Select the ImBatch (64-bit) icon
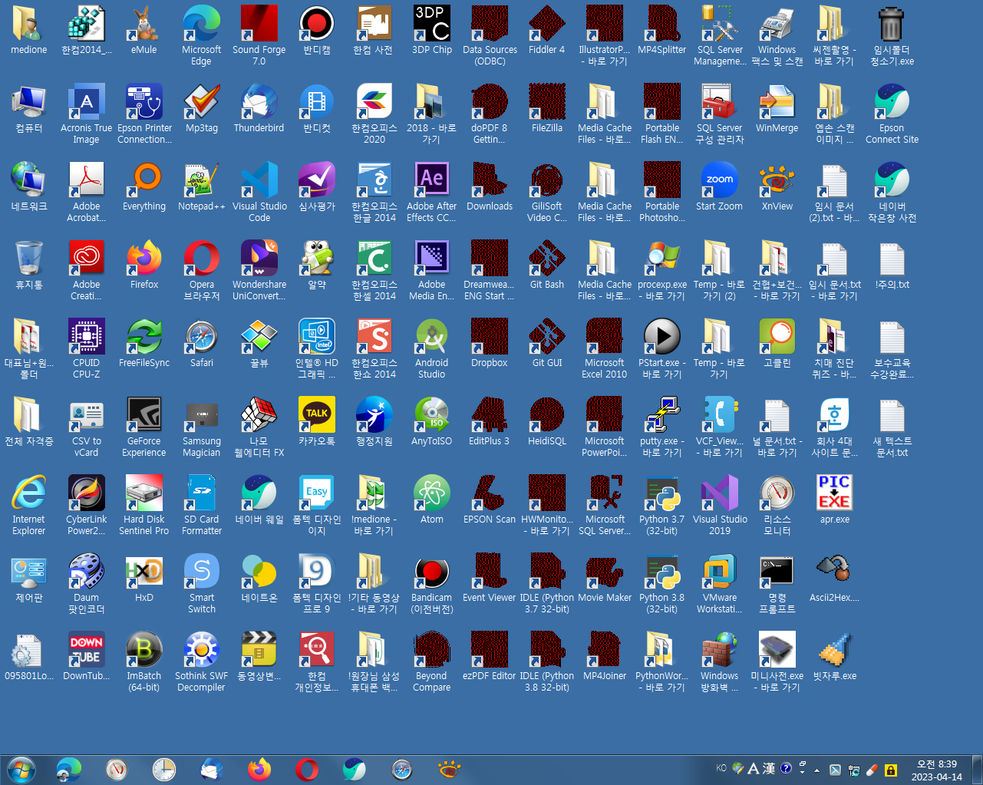 144,661
